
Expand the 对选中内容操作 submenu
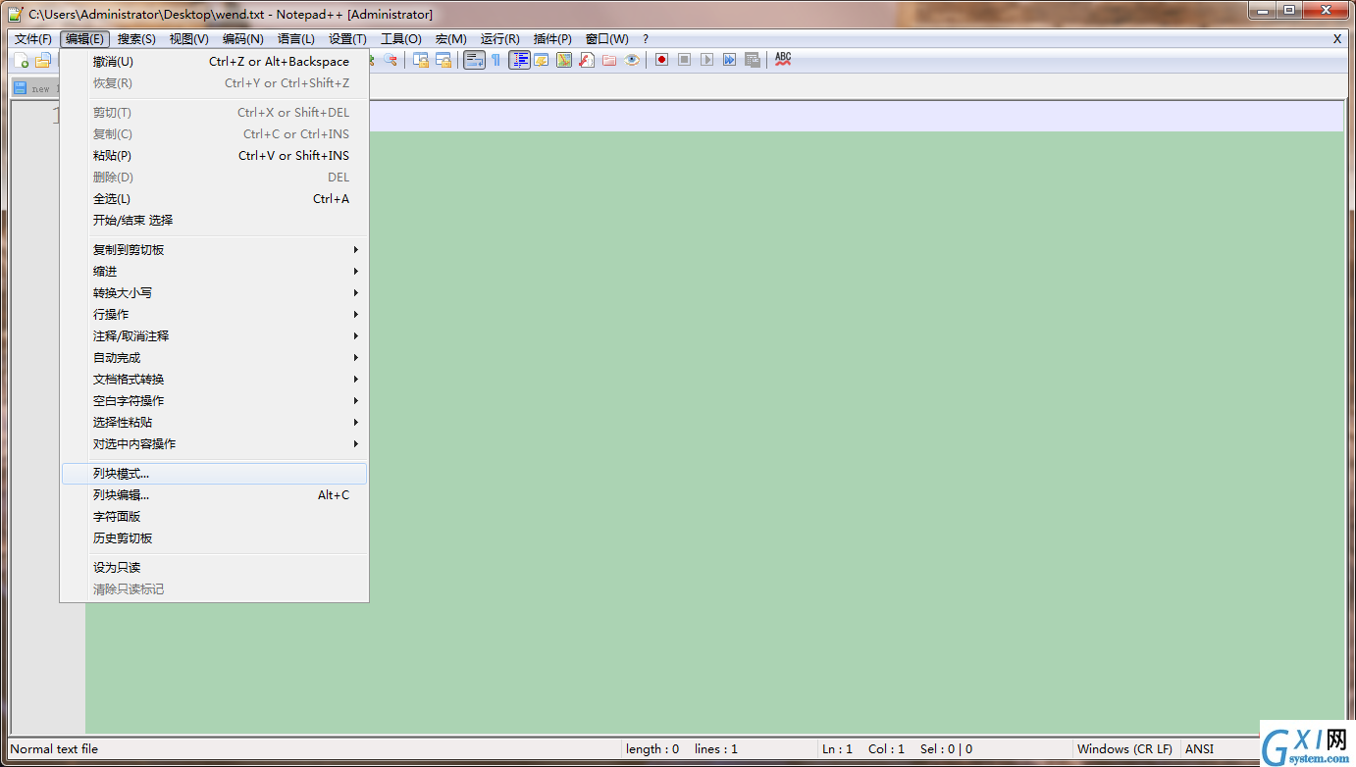214,444
